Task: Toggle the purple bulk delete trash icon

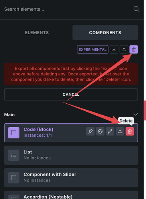Action: pos(134,49)
